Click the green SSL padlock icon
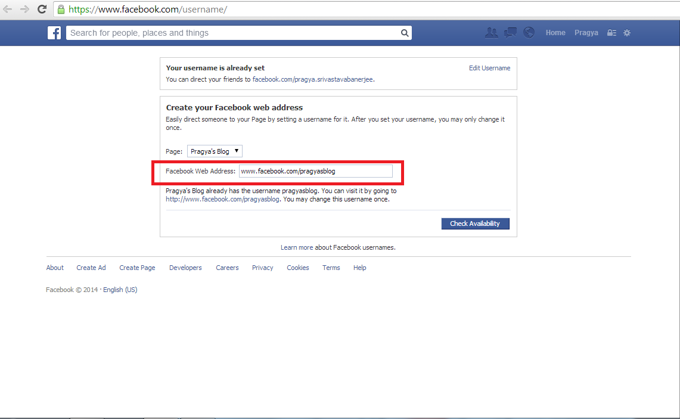 coord(61,9)
